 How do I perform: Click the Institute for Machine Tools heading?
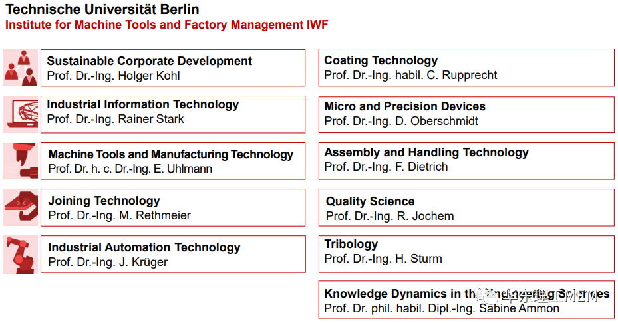(167, 25)
